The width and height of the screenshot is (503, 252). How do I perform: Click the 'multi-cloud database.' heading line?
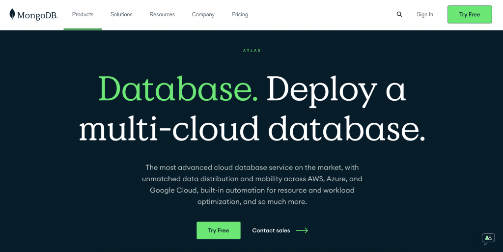[252, 129]
